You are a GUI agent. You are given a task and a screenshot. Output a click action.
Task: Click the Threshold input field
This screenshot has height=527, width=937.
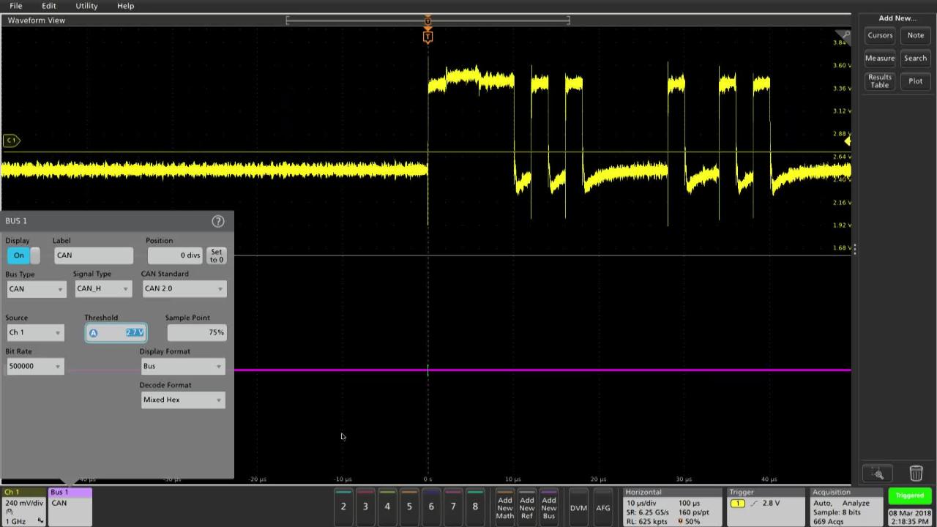[x=116, y=332]
